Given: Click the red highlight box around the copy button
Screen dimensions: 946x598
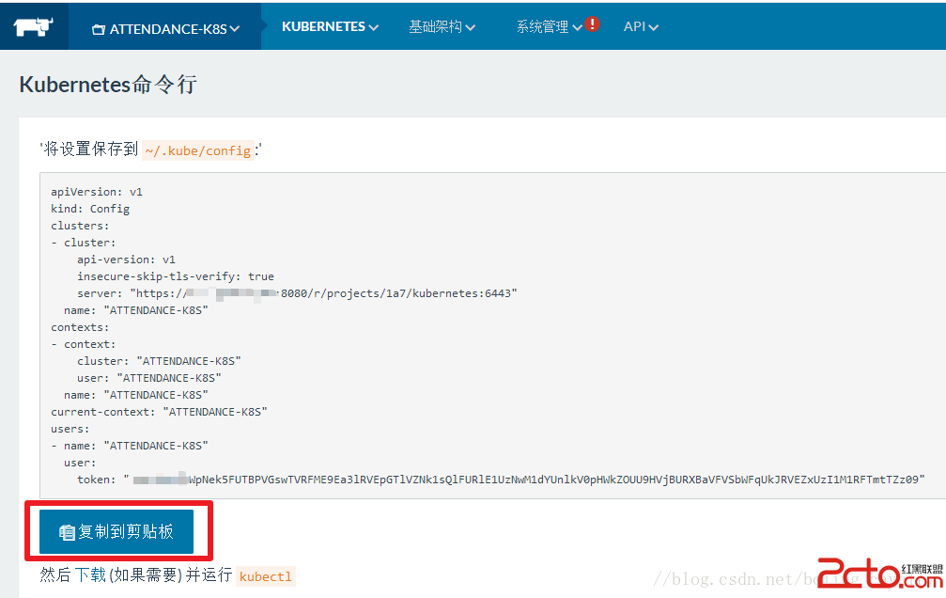Looking at the screenshot, I should click(x=119, y=531).
